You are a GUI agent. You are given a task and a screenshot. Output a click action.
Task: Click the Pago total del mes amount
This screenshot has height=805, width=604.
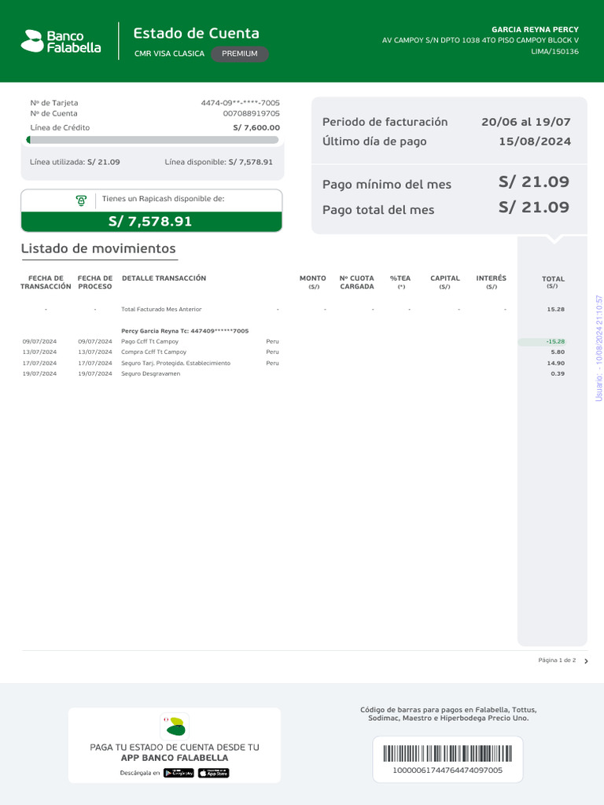click(x=533, y=208)
